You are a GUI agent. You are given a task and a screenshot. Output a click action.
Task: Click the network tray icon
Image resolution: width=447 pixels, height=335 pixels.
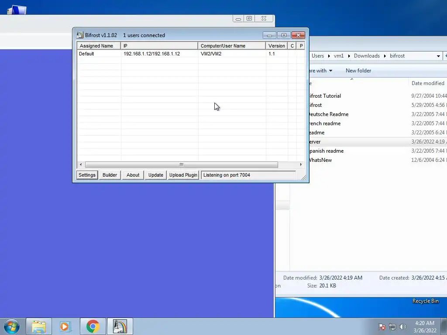(392, 327)
